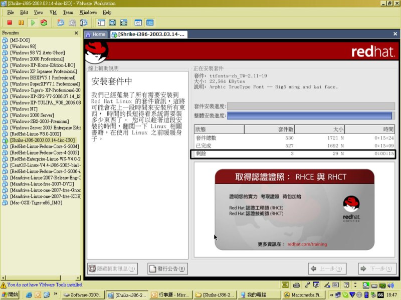Select [Windows 2000 Professional] favorite

37,59
